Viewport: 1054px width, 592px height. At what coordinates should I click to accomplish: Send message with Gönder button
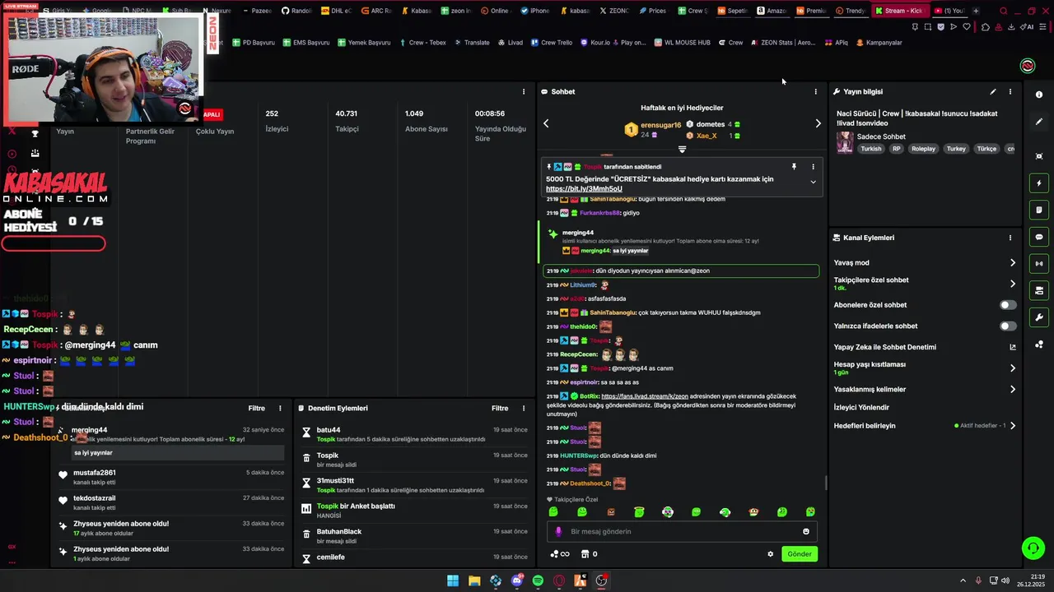pyautogui.click(x=800, y=554)
